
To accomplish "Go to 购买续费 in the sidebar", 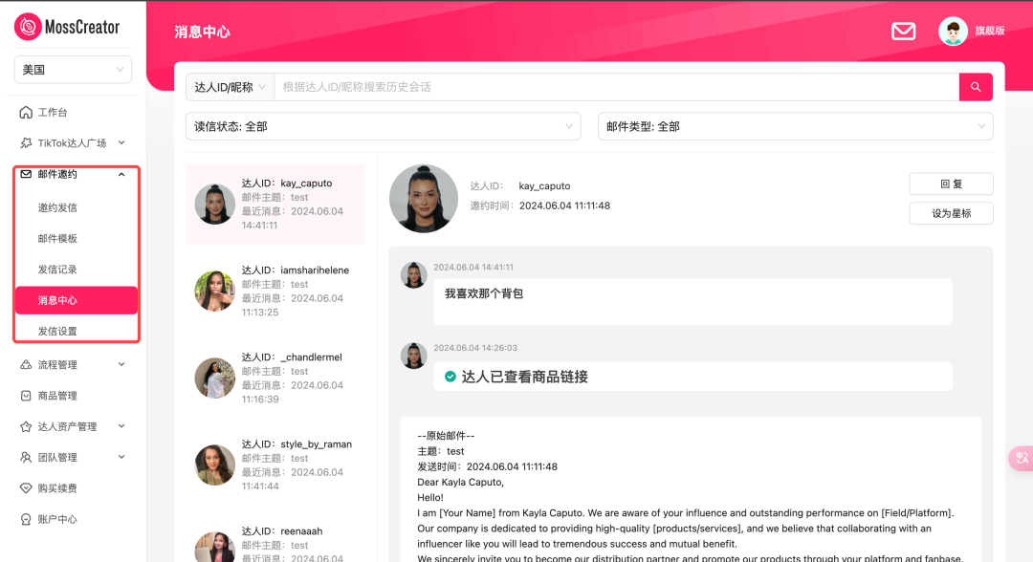I will 57,488.
